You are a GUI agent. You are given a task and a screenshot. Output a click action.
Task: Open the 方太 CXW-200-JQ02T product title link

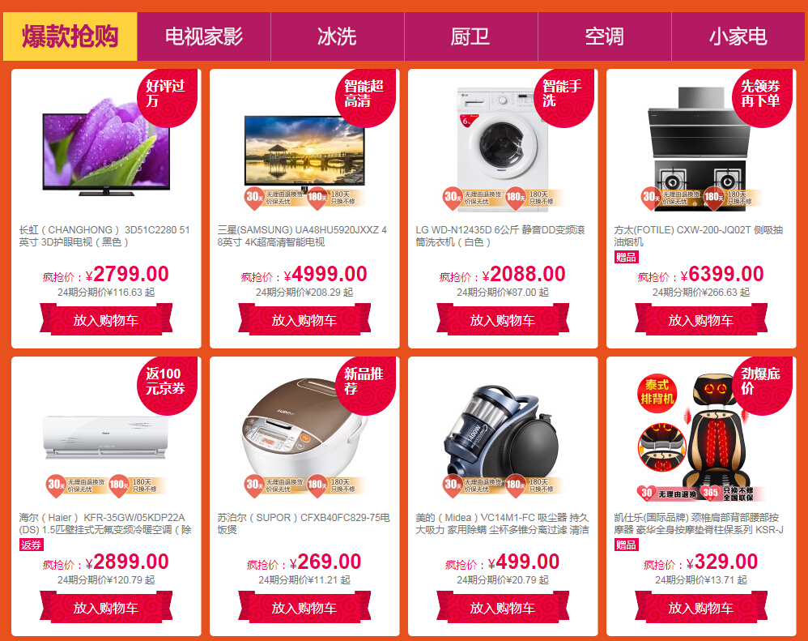(x=699, y=236)
